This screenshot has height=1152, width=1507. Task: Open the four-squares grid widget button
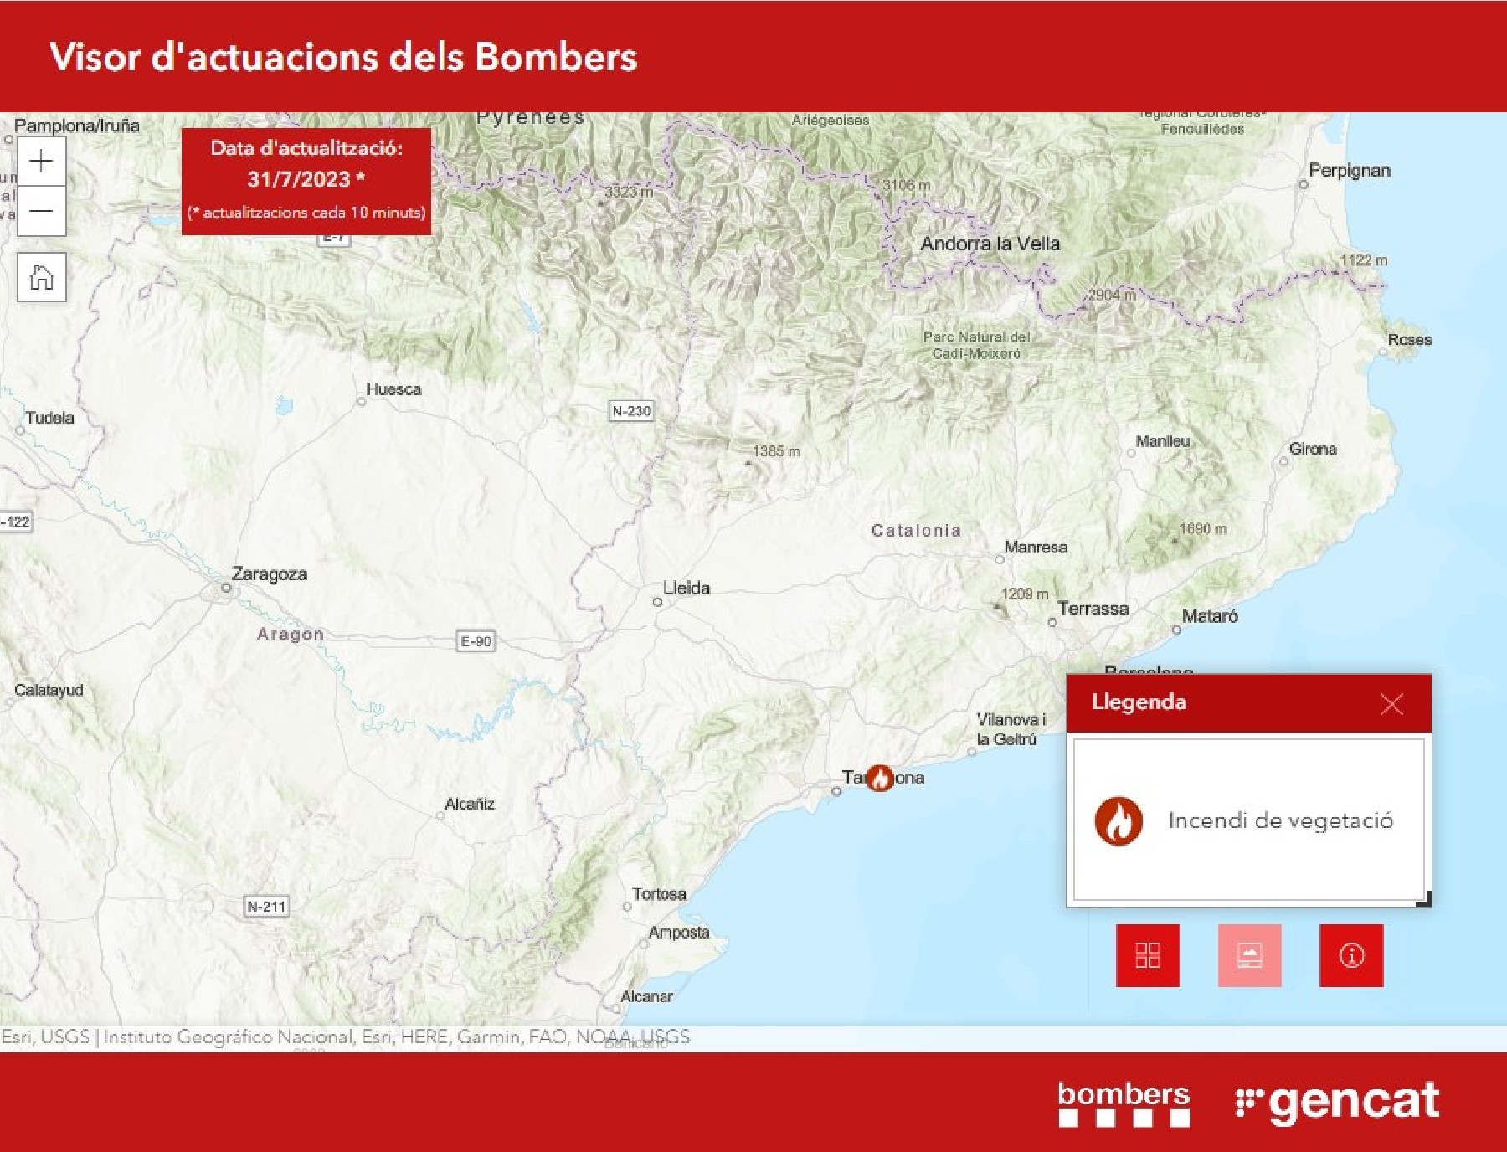1147,955
